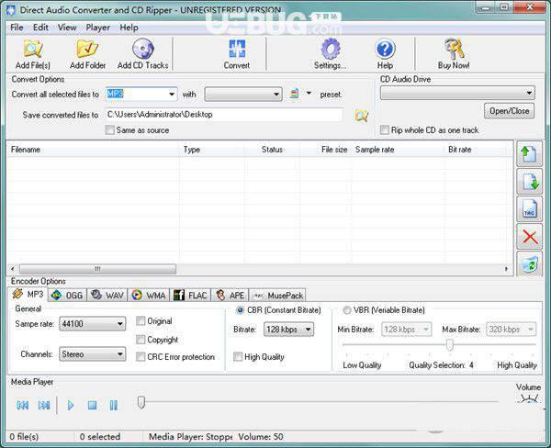
Task: Open the Help menu in the menu bar
Action: tap(129, 28)
